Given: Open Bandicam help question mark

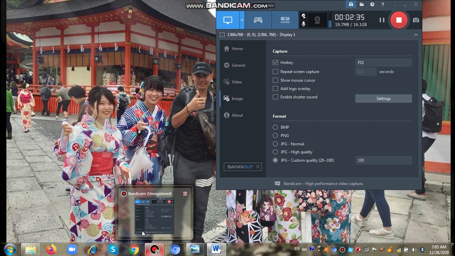Looking at the screenshot, I should [383, 5].
